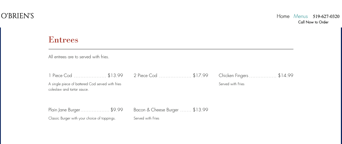Image resolution: width=342 pixels, height=144 pixels.
Task: Select the Entrees section heading
Action: pyautogui.click(x=63, y=40)
